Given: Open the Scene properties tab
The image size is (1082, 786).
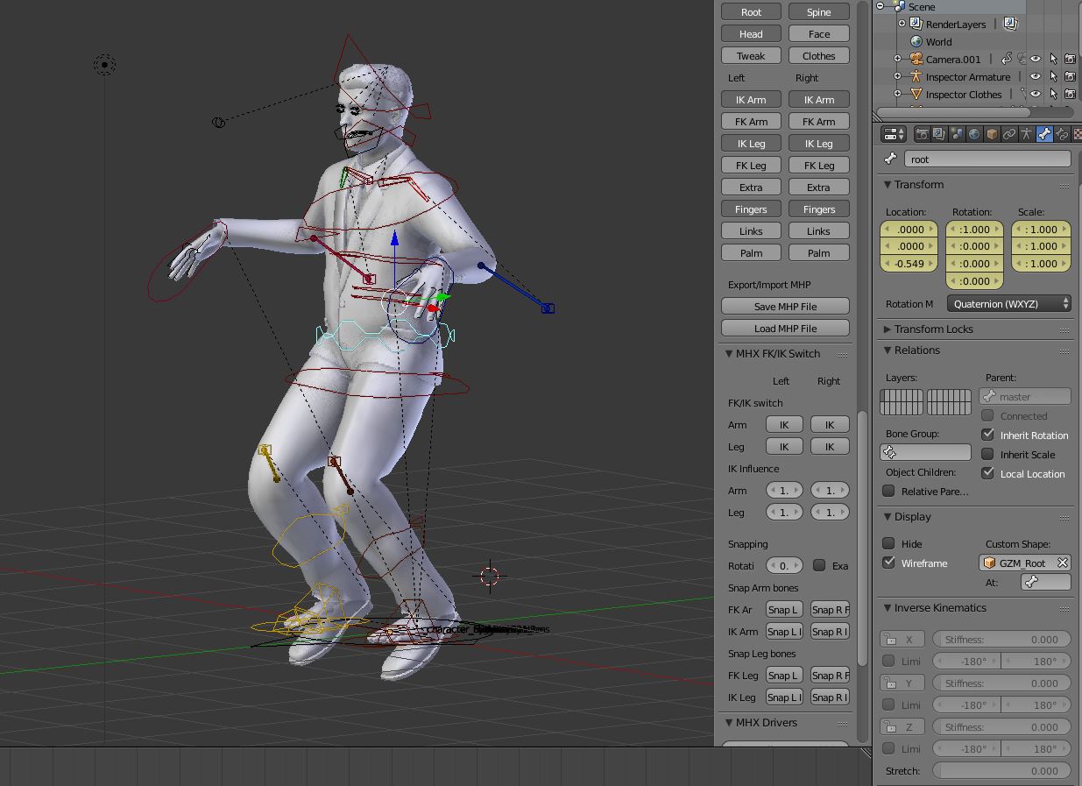Looking at the screenshot, I should (957, 134).
